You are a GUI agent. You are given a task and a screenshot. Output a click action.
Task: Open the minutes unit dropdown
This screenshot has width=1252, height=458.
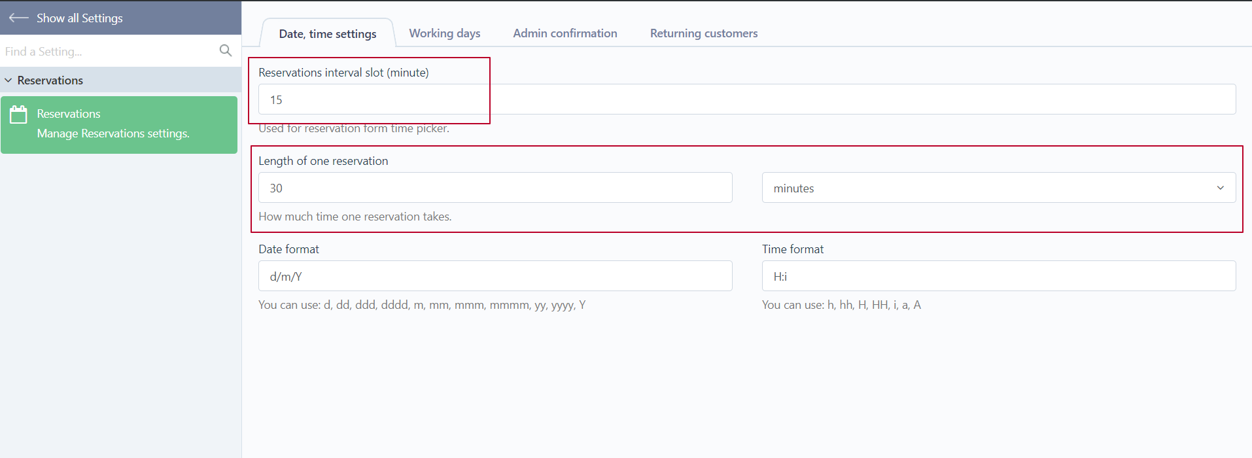999,188
